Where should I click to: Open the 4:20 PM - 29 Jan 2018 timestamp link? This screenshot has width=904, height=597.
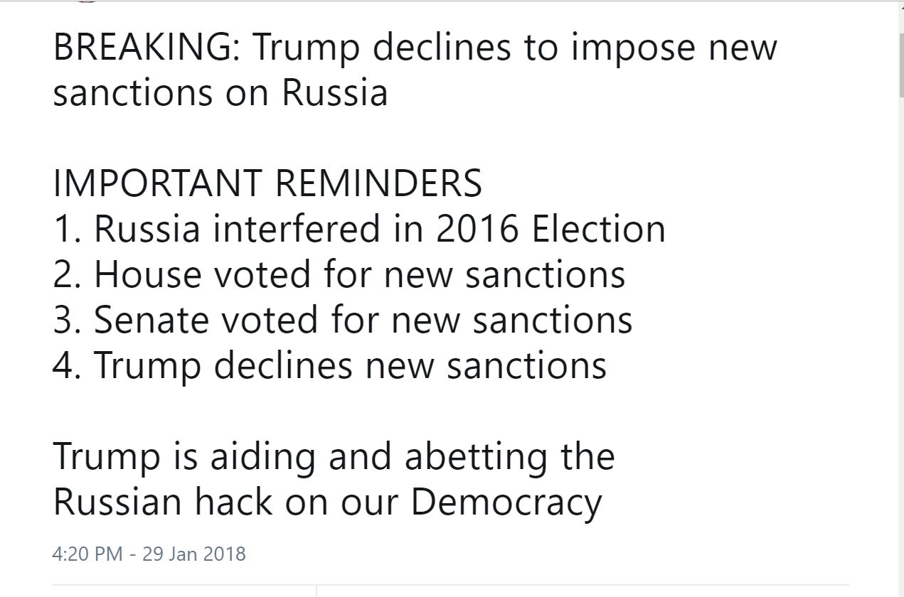[149, 554]
